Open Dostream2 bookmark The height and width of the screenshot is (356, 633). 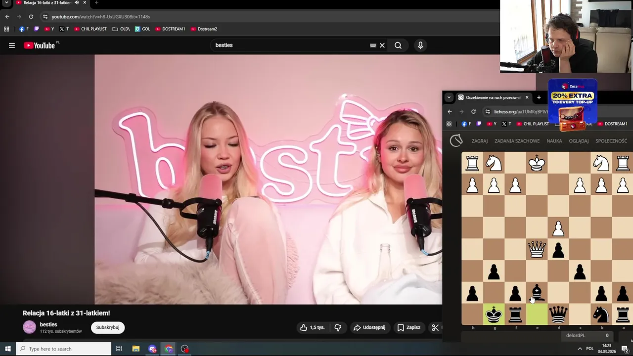(x=204, y=29)
